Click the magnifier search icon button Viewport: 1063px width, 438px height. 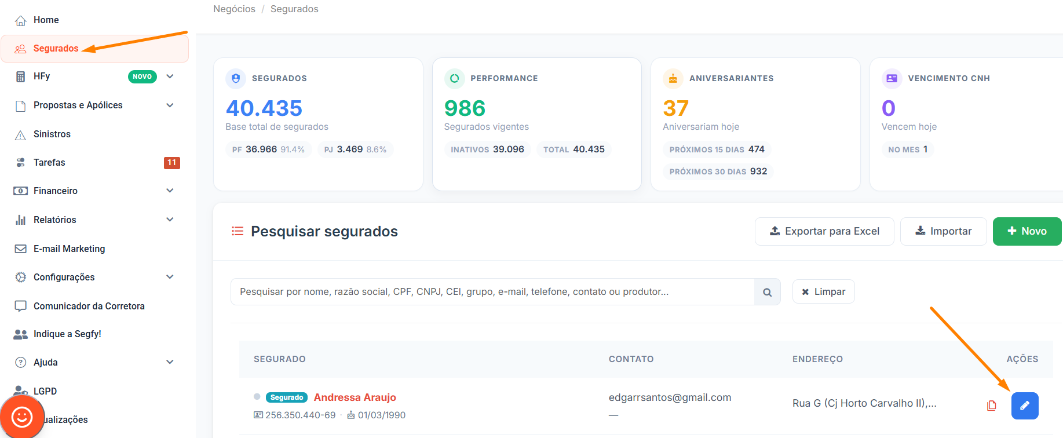point(767,292)
